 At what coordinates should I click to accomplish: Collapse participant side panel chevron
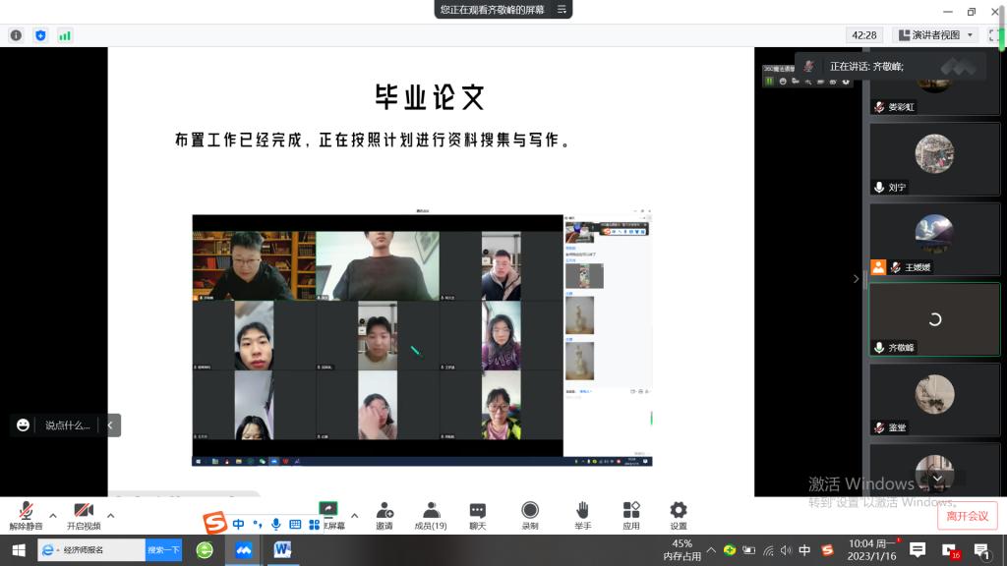click(x=856, y=279)
